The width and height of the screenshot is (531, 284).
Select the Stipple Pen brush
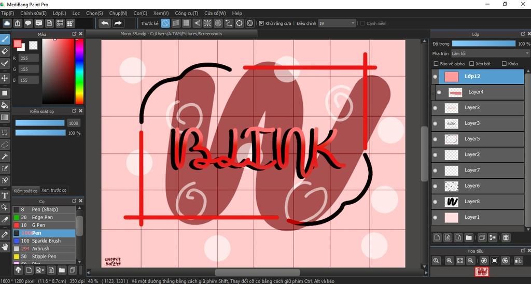click(x=44, y=257)
